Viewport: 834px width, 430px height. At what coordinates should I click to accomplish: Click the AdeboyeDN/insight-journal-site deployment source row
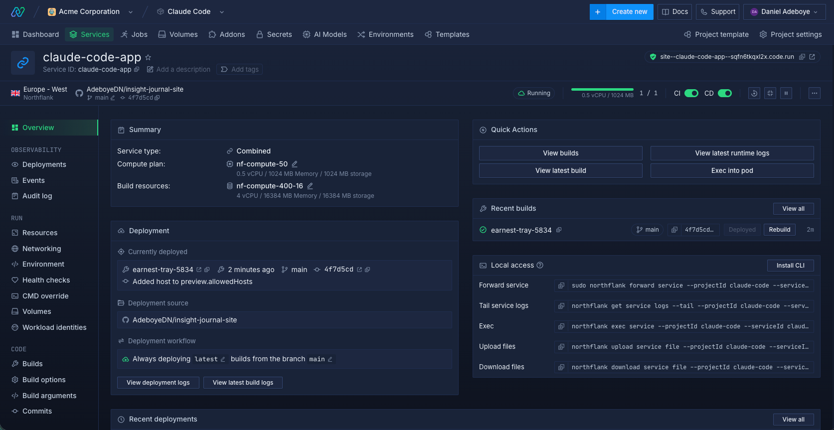(285, 320)
